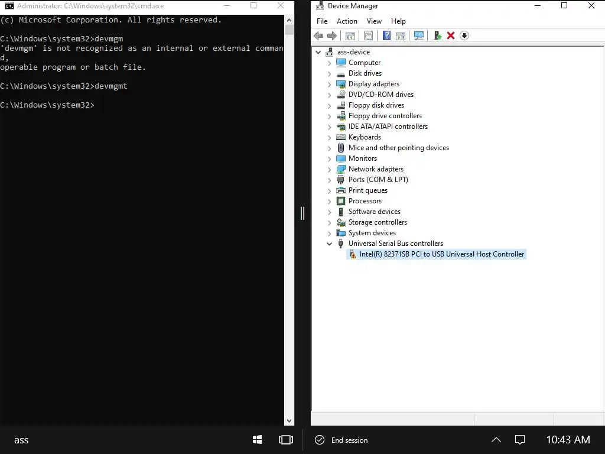The image size is (605, 454).
Task: Select the Ports (COM & LPT) icon
Action: 341,180
